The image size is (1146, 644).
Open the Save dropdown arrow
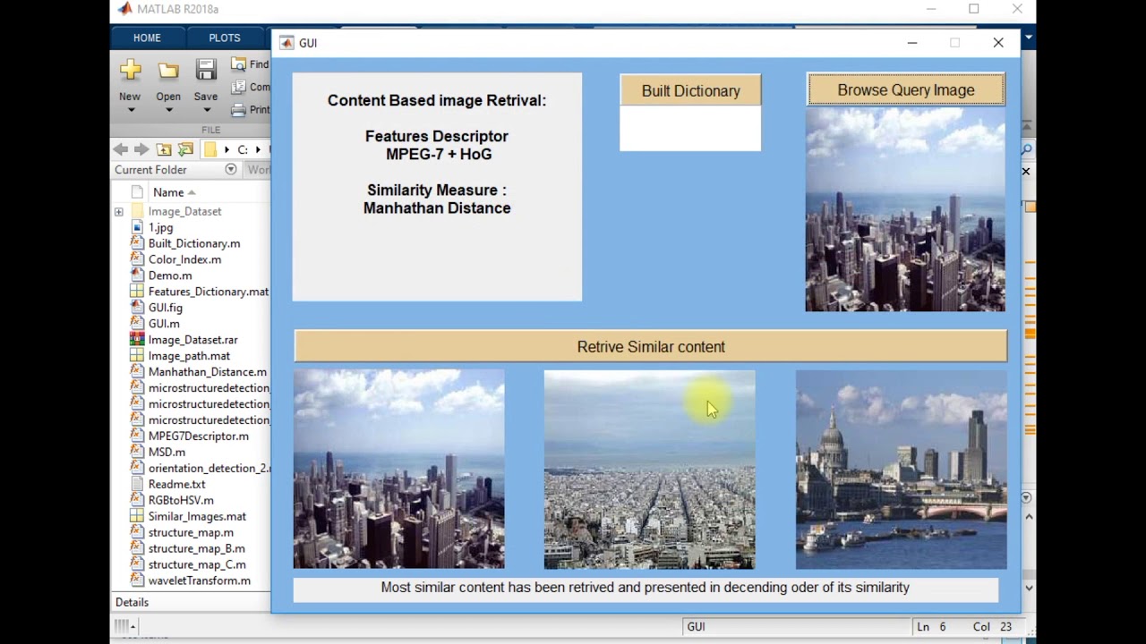206,110
